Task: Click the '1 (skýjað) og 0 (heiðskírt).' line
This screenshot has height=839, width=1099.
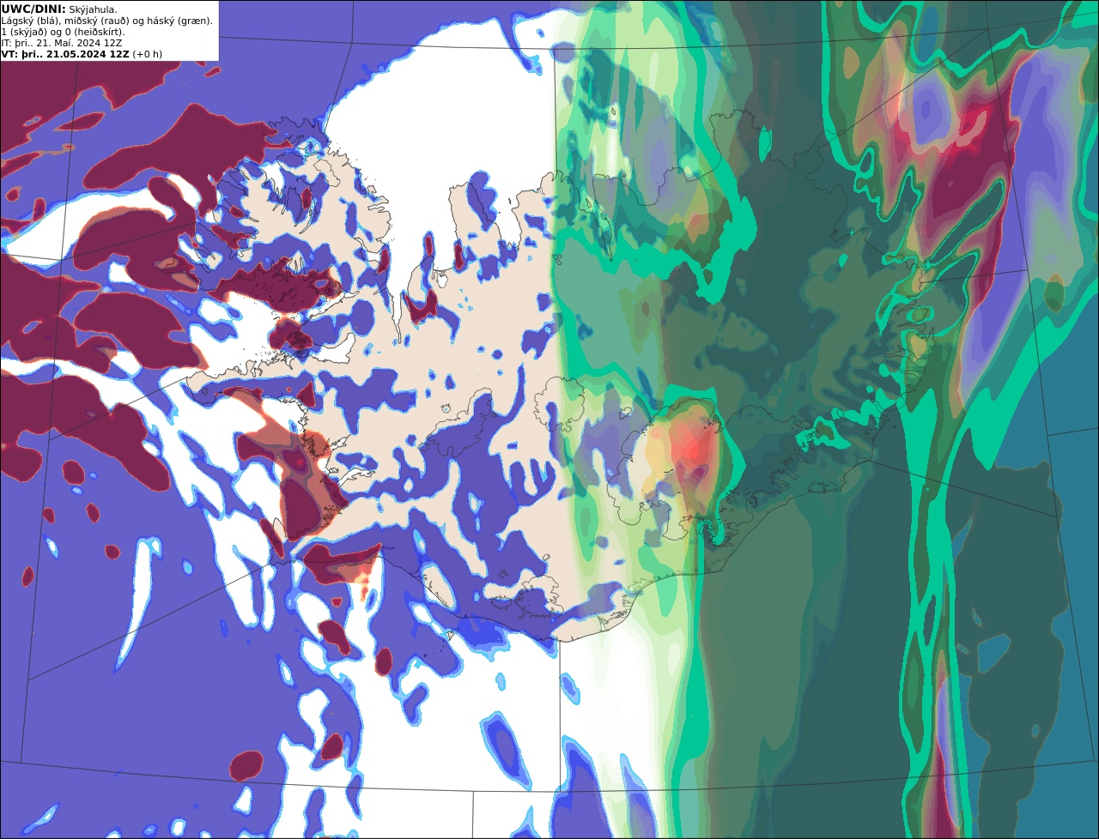Action: point(63,32)
